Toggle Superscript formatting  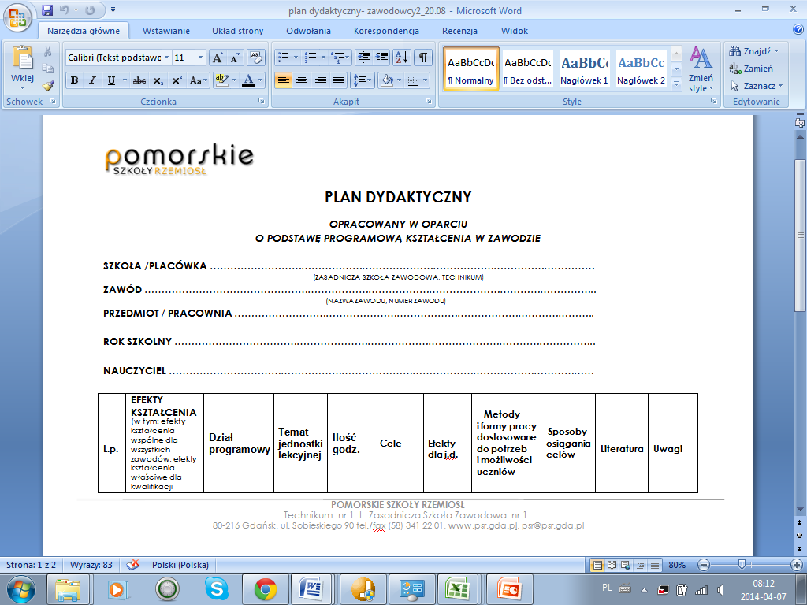(177, 80)
